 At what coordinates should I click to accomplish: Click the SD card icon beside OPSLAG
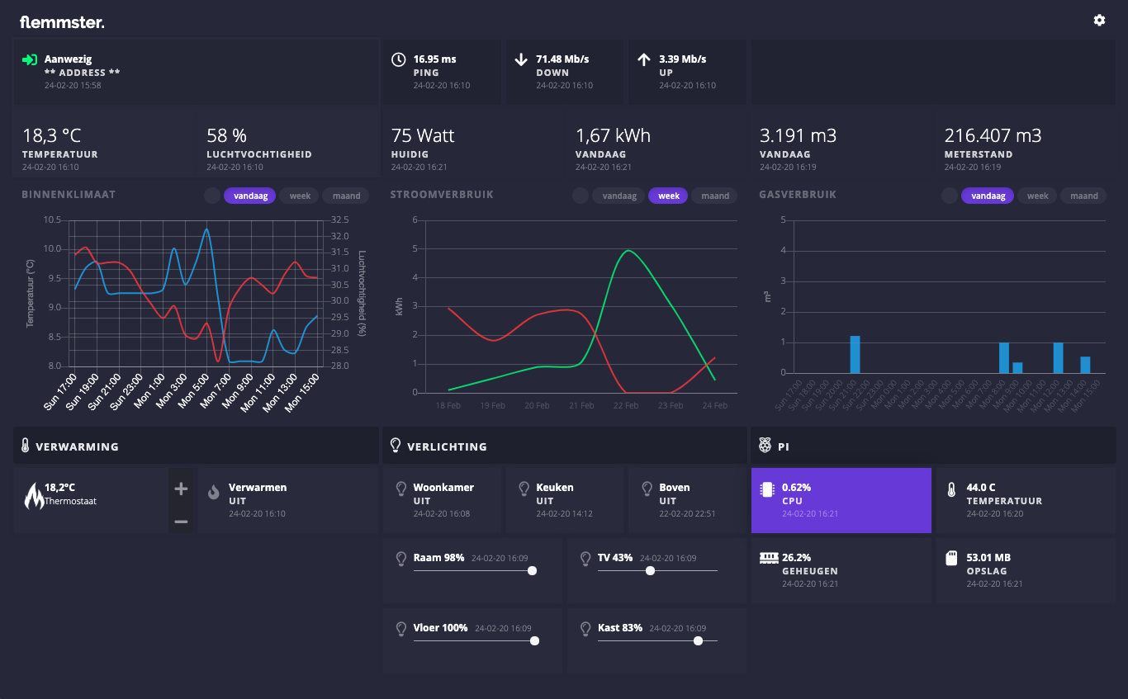[950, 559]
